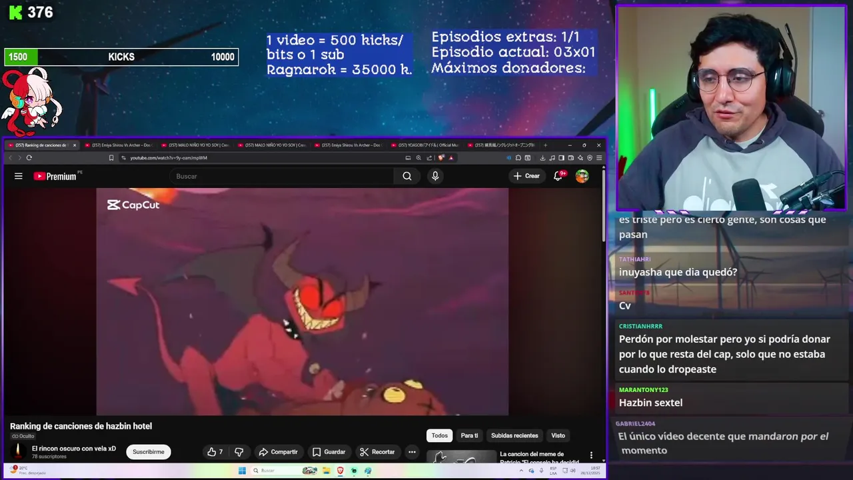853x480 pixels.
Task: Click the YouTube page vertical scrollbar
Action: click(x=604, y=207)
